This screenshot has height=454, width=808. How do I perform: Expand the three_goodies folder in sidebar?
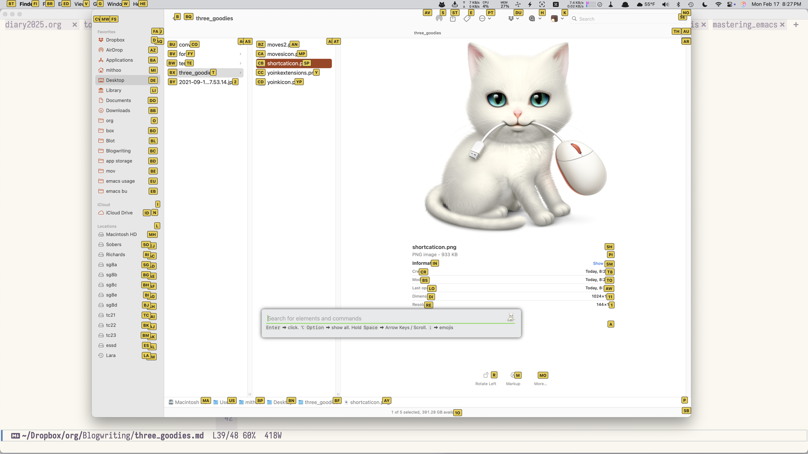click(x=241, y=73)
